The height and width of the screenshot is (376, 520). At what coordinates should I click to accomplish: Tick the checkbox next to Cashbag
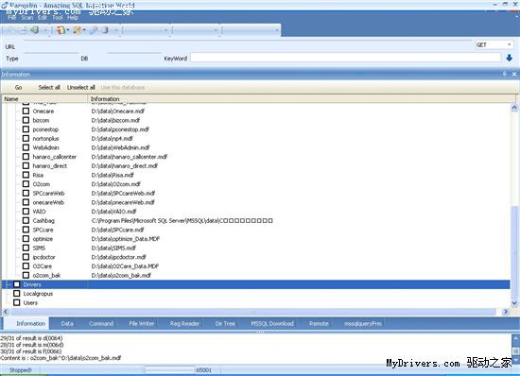pos(26,220)
